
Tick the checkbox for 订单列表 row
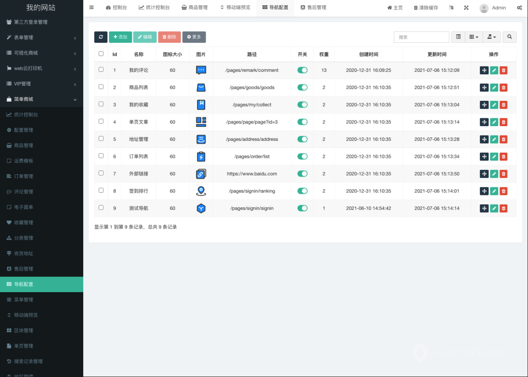point(101,156)
